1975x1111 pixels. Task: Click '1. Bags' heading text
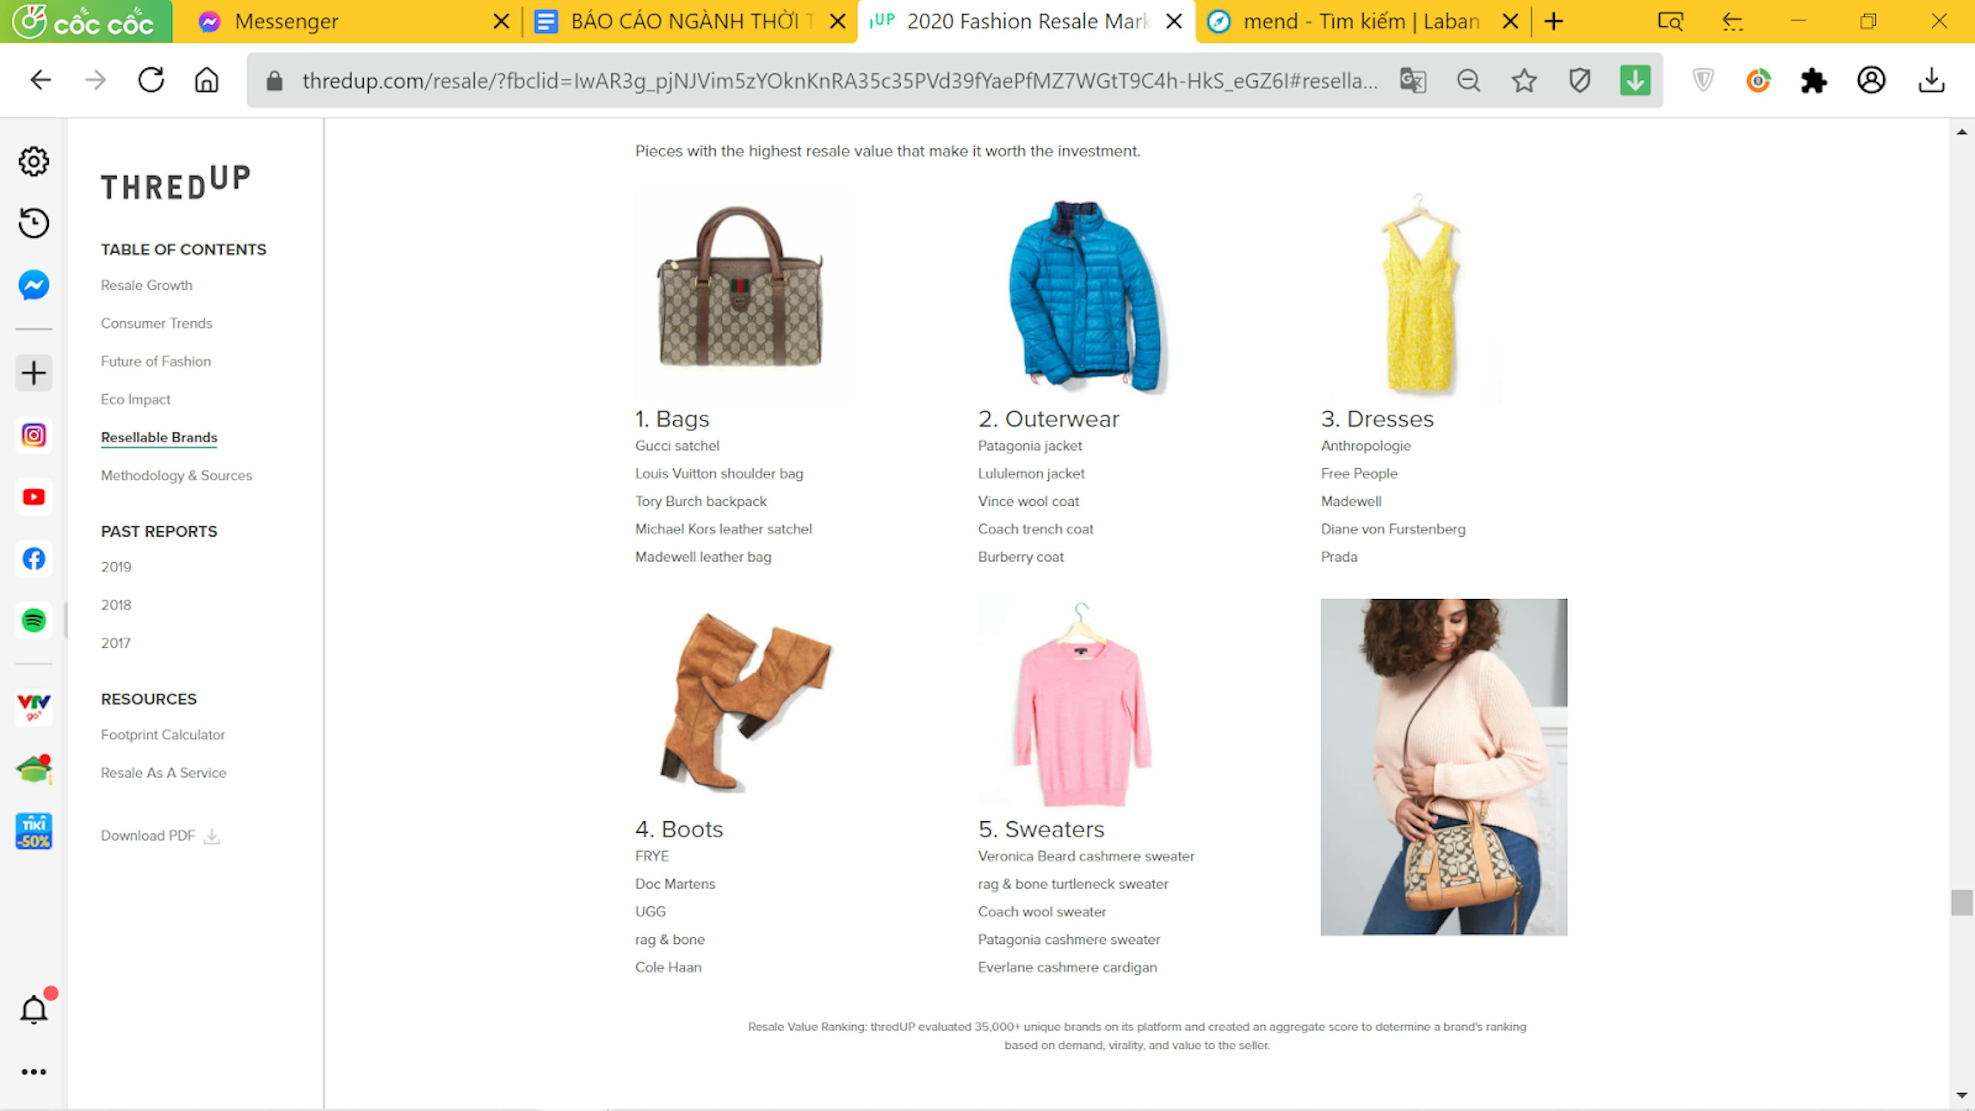point(672,419)
